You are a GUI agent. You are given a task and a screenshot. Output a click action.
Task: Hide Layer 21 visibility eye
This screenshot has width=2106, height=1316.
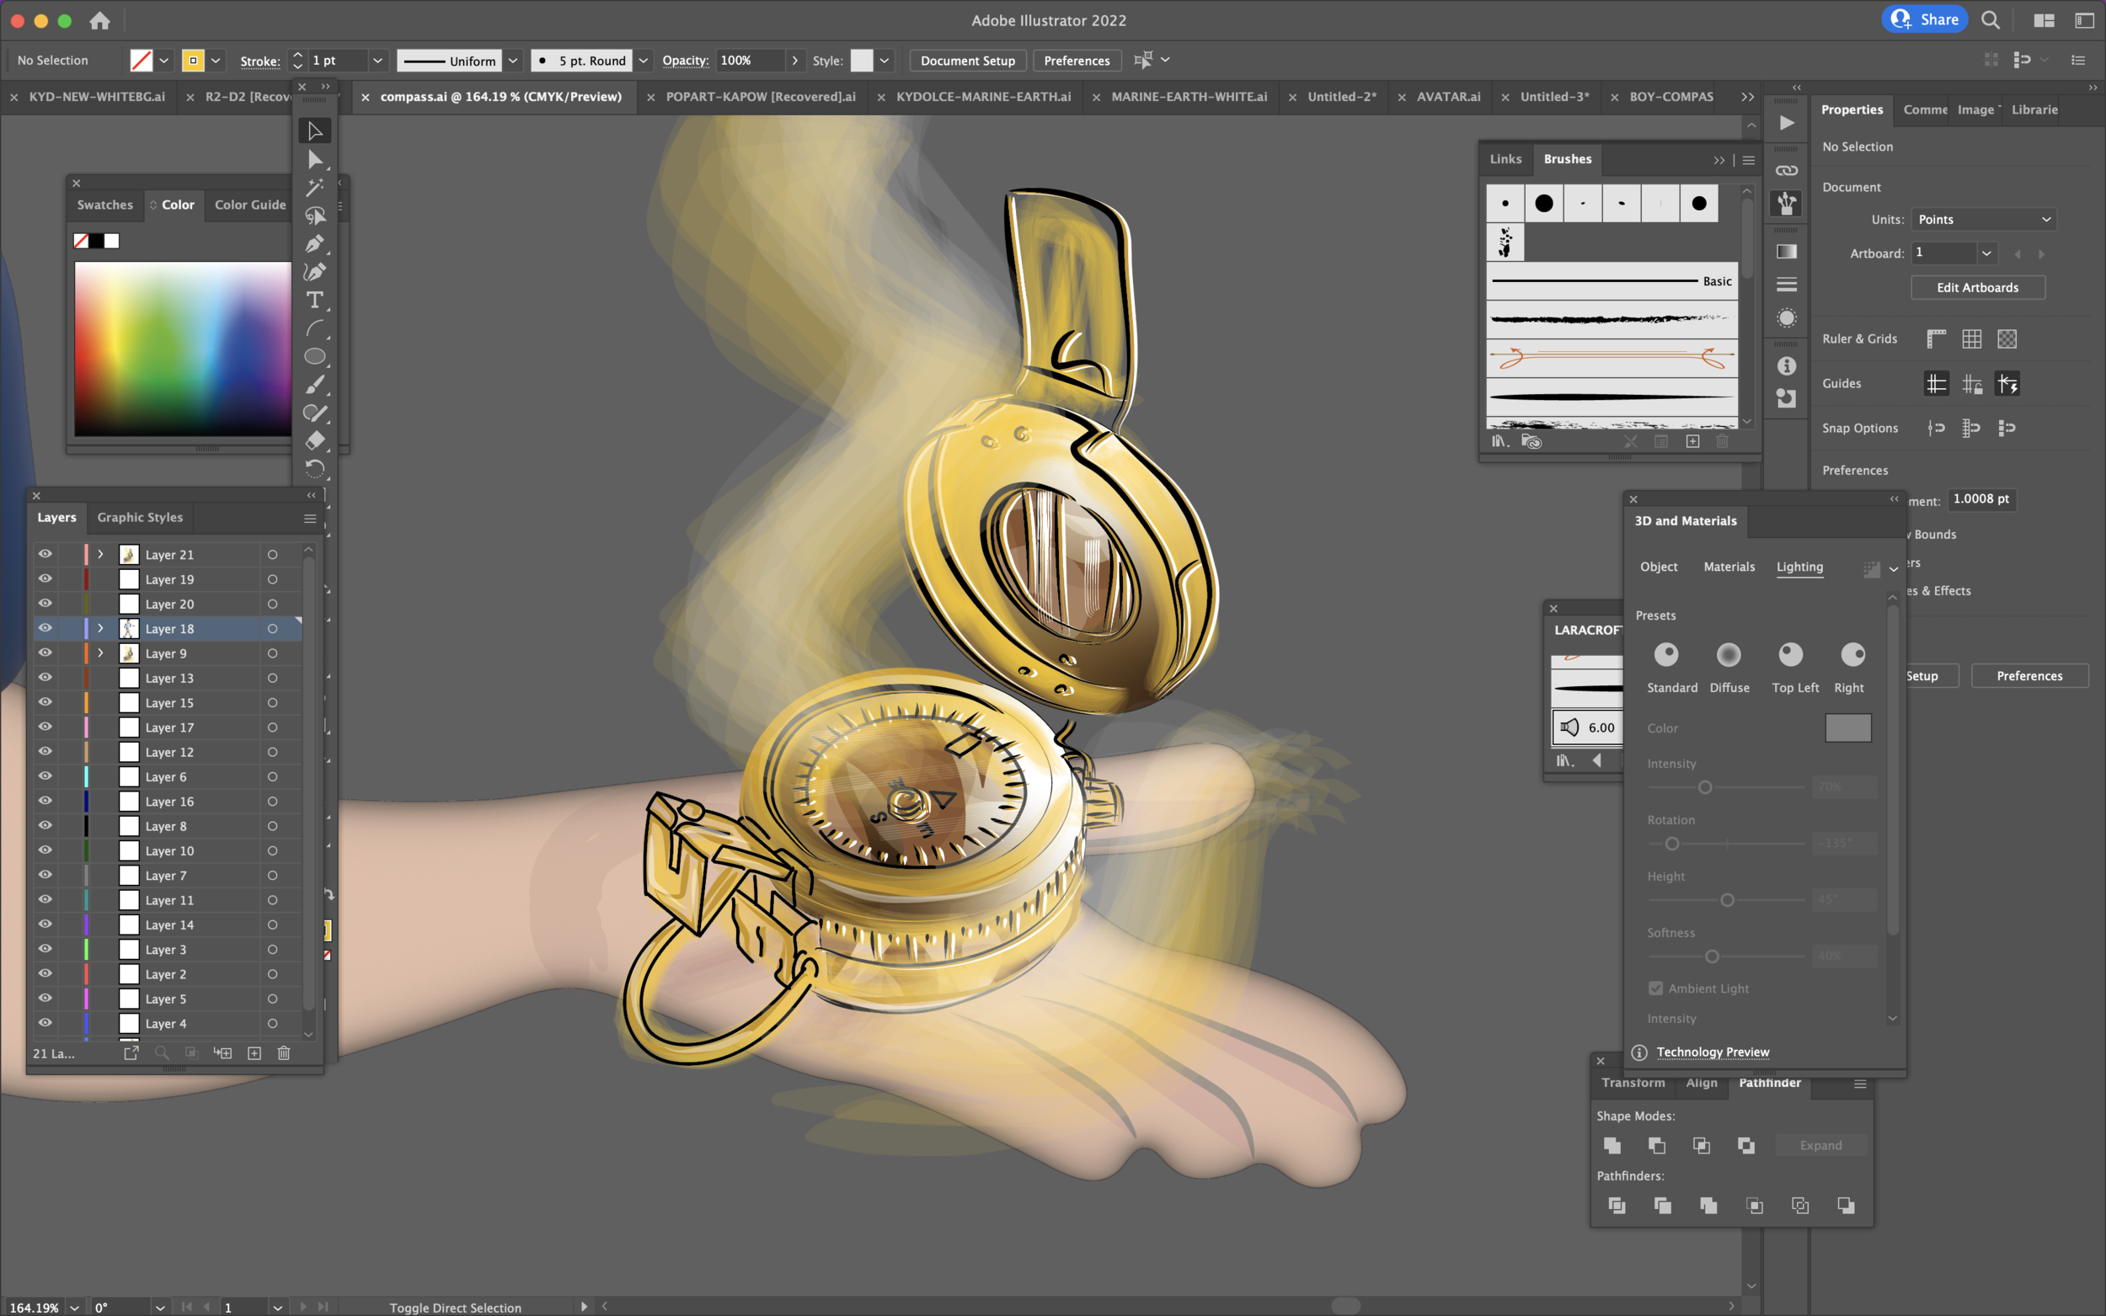(x=45, y=554)
